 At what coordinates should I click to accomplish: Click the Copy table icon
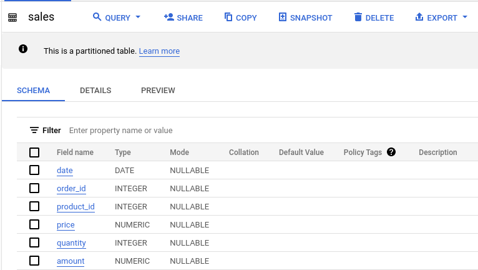coord(228,17)
